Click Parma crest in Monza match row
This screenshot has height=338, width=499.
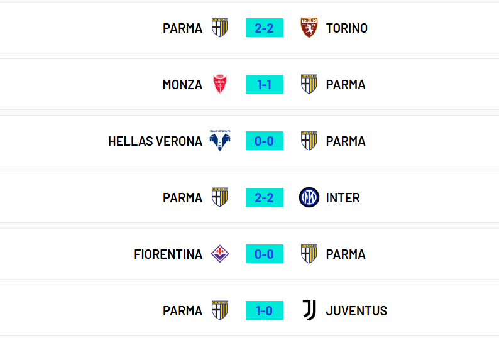(x=309, y=84)
